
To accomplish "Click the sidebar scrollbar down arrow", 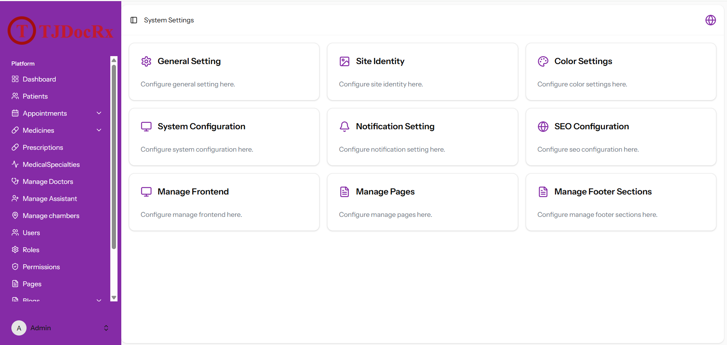I will (114, 298).
